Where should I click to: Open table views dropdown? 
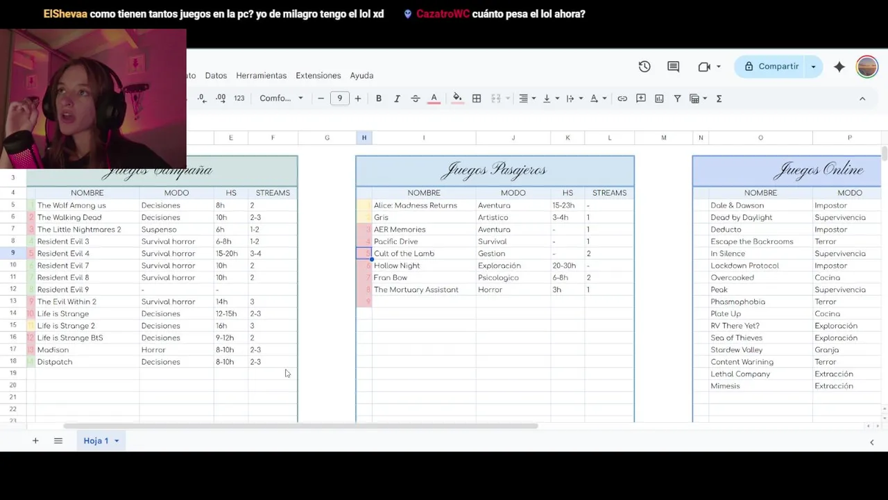[698, 99]
